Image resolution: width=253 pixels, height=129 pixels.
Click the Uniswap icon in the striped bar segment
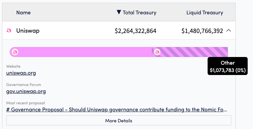[x=157, y=52]
